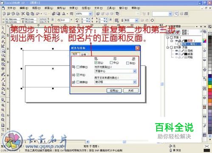Toggle the 中(E) vertical center checkbox
The height and width of the screenshot is (153, 212).
[78, 75]
